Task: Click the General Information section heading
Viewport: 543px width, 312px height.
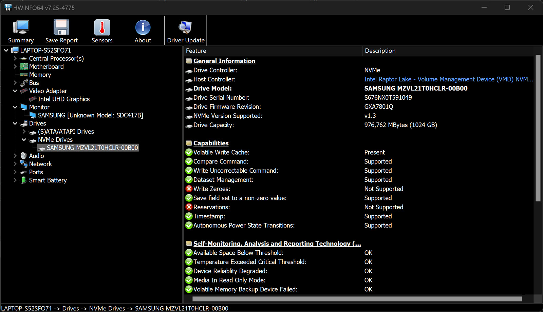Action: tap(224, 61)
